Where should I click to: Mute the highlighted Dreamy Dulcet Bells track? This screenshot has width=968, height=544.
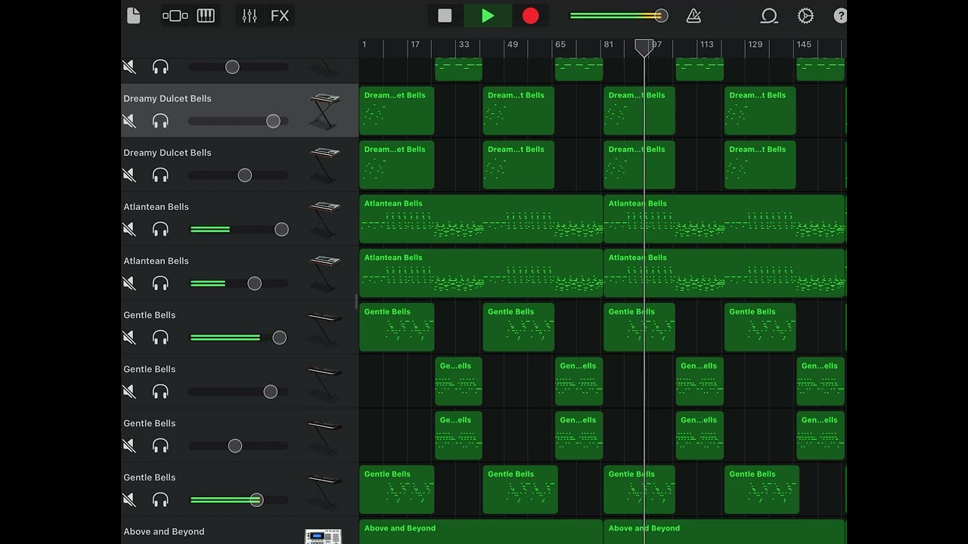[x=129, y=121]
